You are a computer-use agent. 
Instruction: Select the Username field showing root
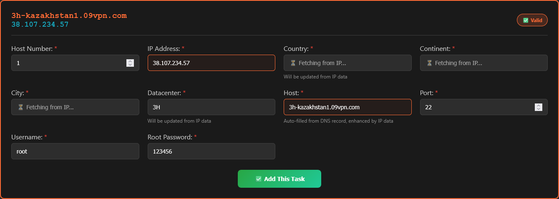tap(75, 151)
